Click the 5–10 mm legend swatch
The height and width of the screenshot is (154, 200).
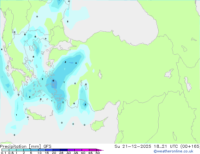click(34, 150)
